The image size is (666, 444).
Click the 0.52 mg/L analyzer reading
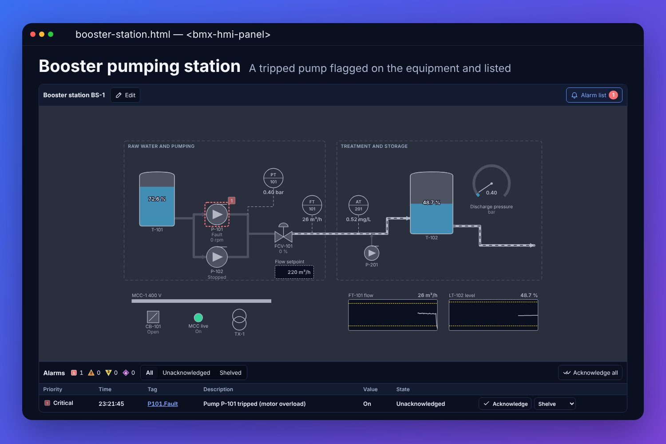(x=358, y=219)
